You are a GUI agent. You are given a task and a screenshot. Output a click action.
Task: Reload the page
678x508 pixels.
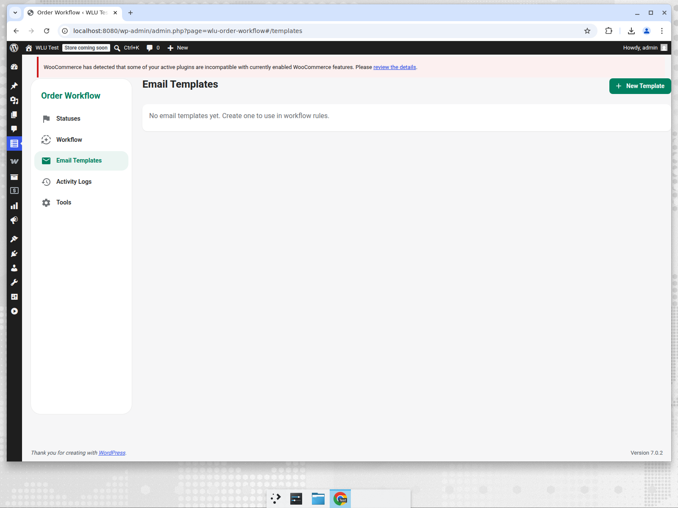[47, 31]
